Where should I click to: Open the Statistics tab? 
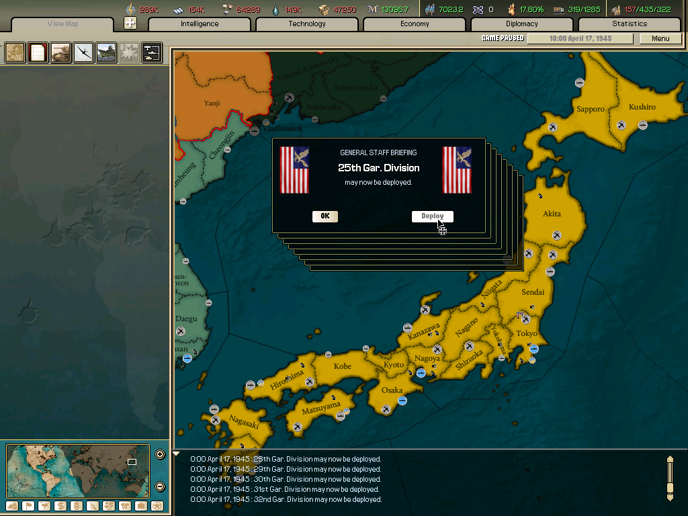click(x=630, y=24)
